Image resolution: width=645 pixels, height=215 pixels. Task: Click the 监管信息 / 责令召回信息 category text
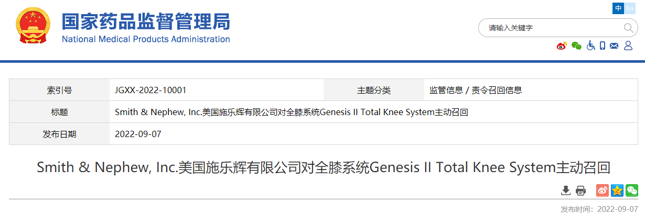pos(476,90)
